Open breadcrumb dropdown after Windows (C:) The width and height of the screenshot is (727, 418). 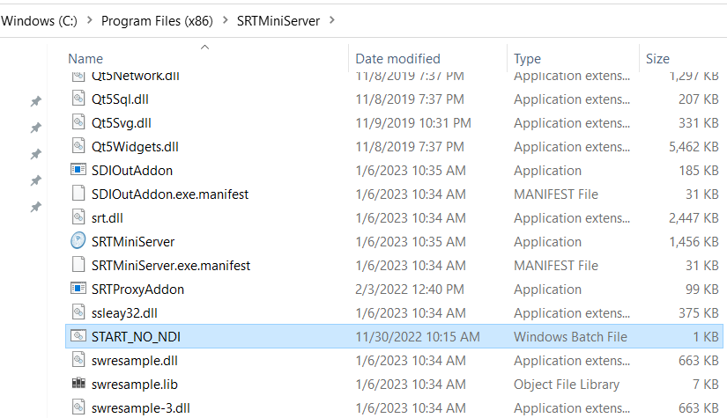pos(90,20)
